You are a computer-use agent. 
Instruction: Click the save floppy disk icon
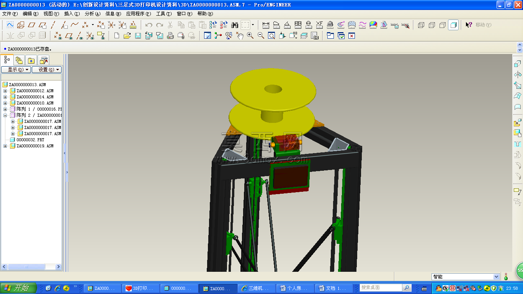pos(138,36)
